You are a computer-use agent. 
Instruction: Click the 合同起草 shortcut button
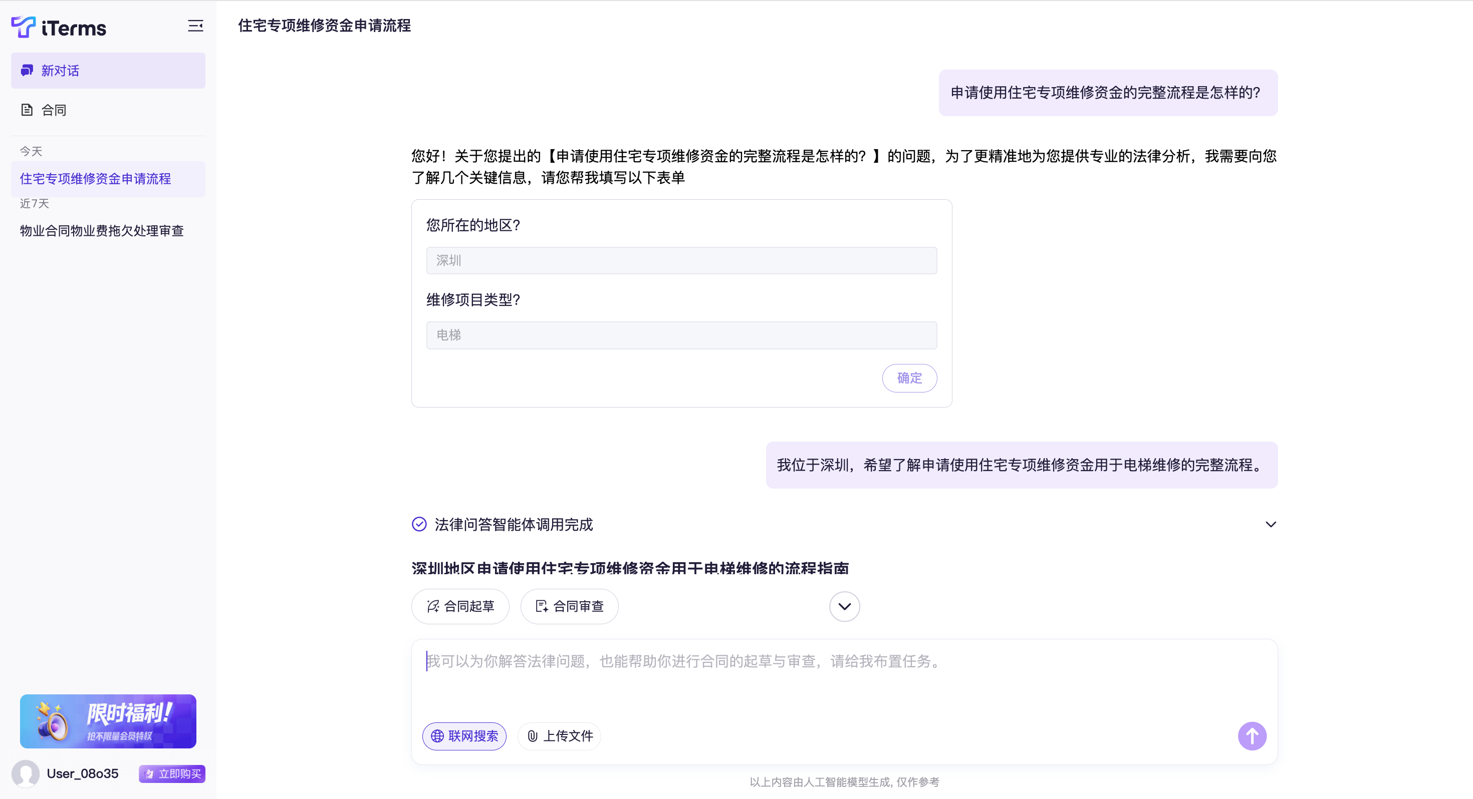click(x=460, y=606)
